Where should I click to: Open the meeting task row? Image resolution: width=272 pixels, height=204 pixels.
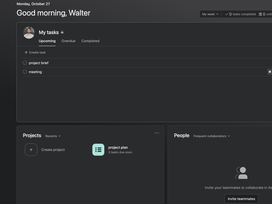(x=147, y=72)
